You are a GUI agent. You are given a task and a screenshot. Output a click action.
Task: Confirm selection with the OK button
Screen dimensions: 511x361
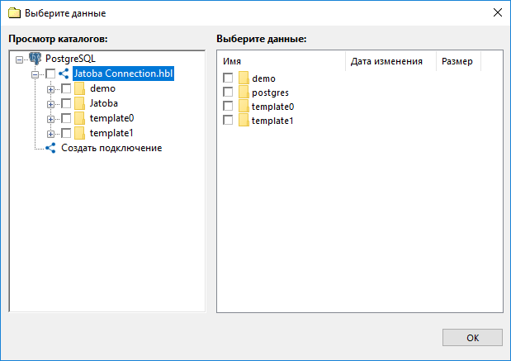coord(472,338)
